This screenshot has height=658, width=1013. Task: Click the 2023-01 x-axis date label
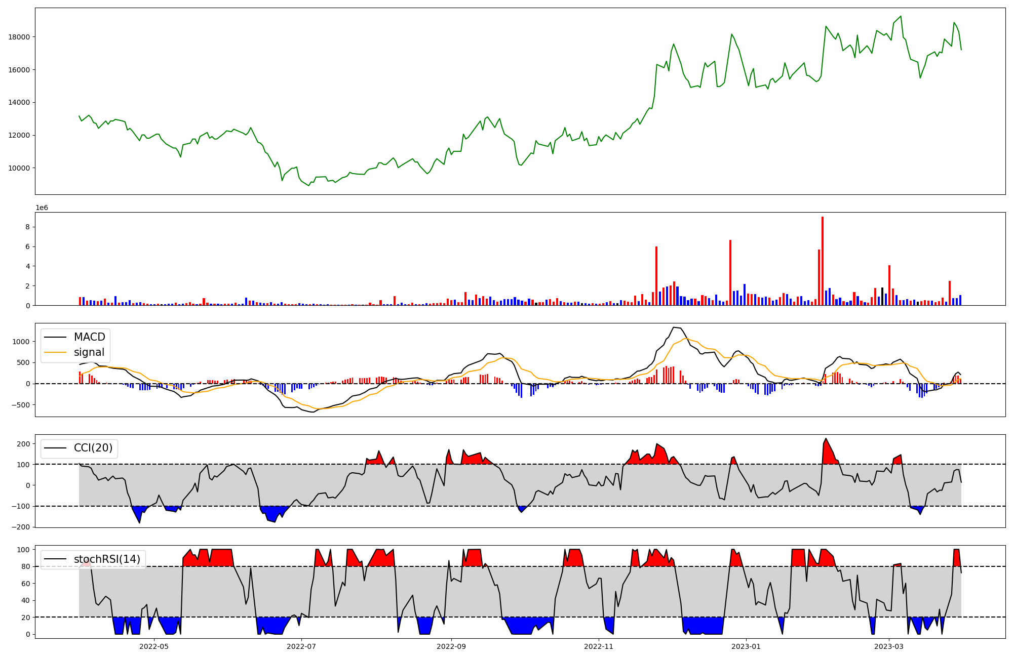point(746,646)
